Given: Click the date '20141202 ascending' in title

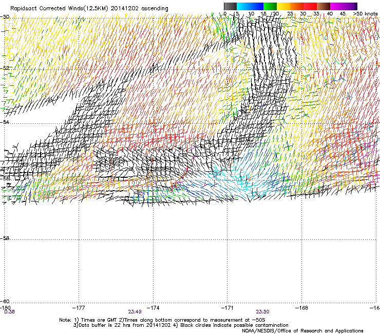Looking at the screenshot, I should 139,8.
